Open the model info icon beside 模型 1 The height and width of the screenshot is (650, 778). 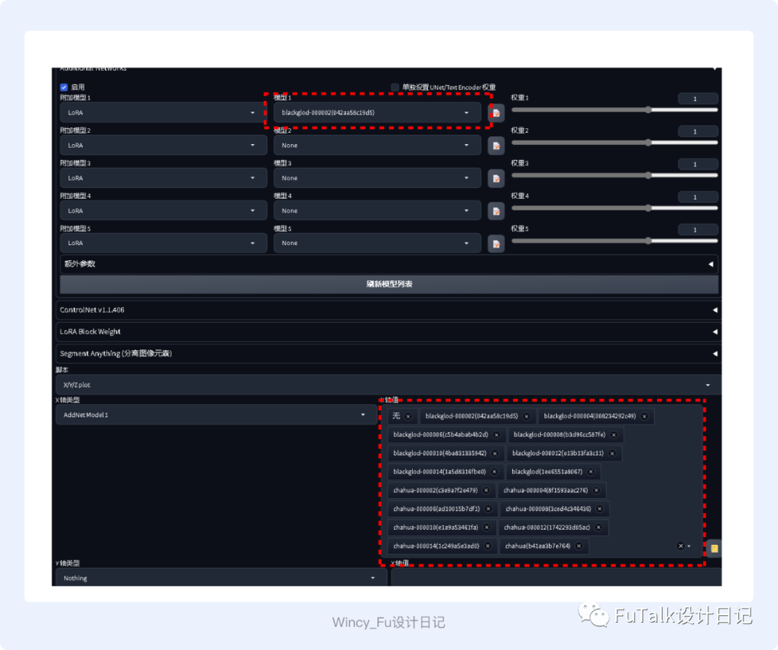coord(496,113)
